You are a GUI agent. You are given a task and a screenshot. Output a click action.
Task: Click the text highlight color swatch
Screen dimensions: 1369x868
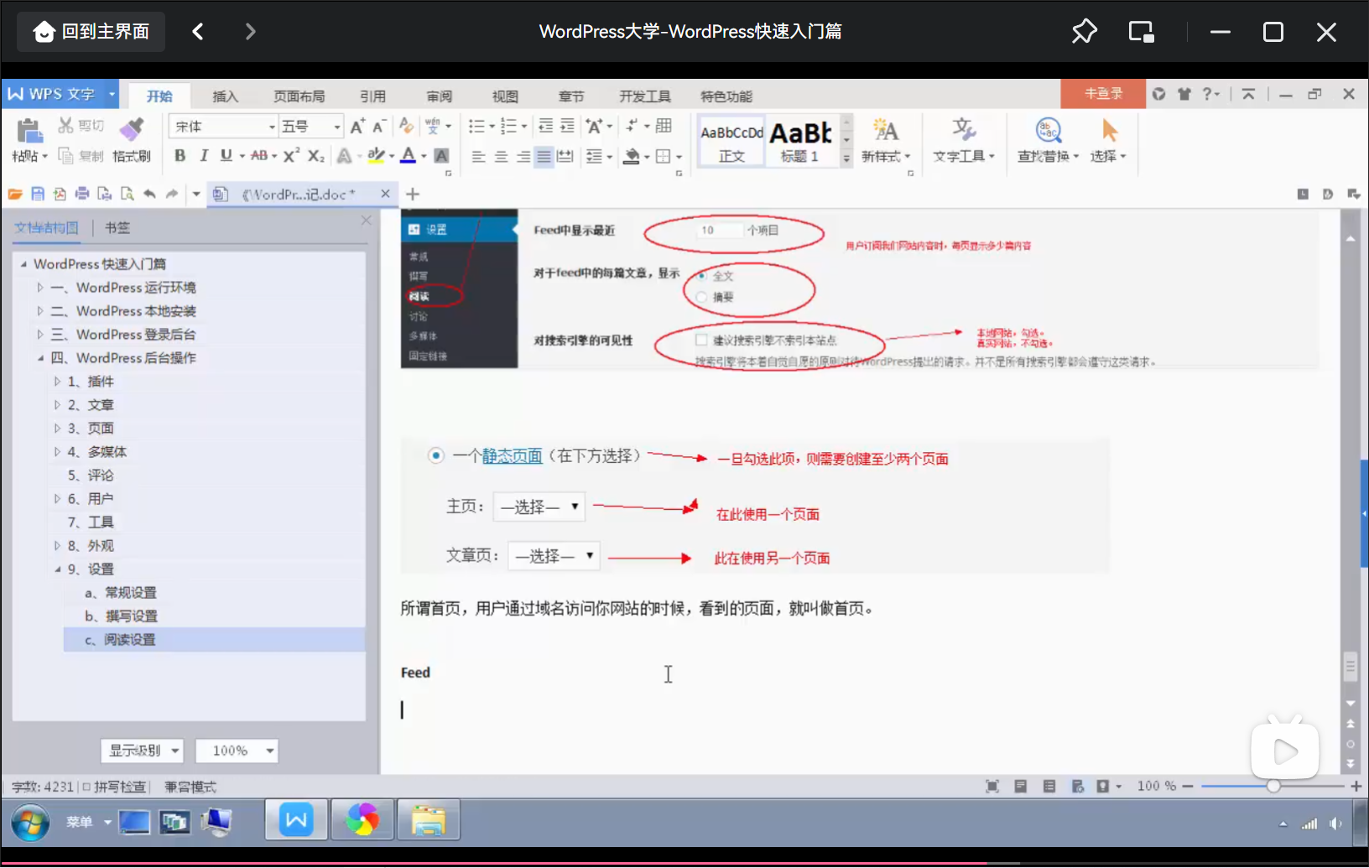[x=376, y=155]
